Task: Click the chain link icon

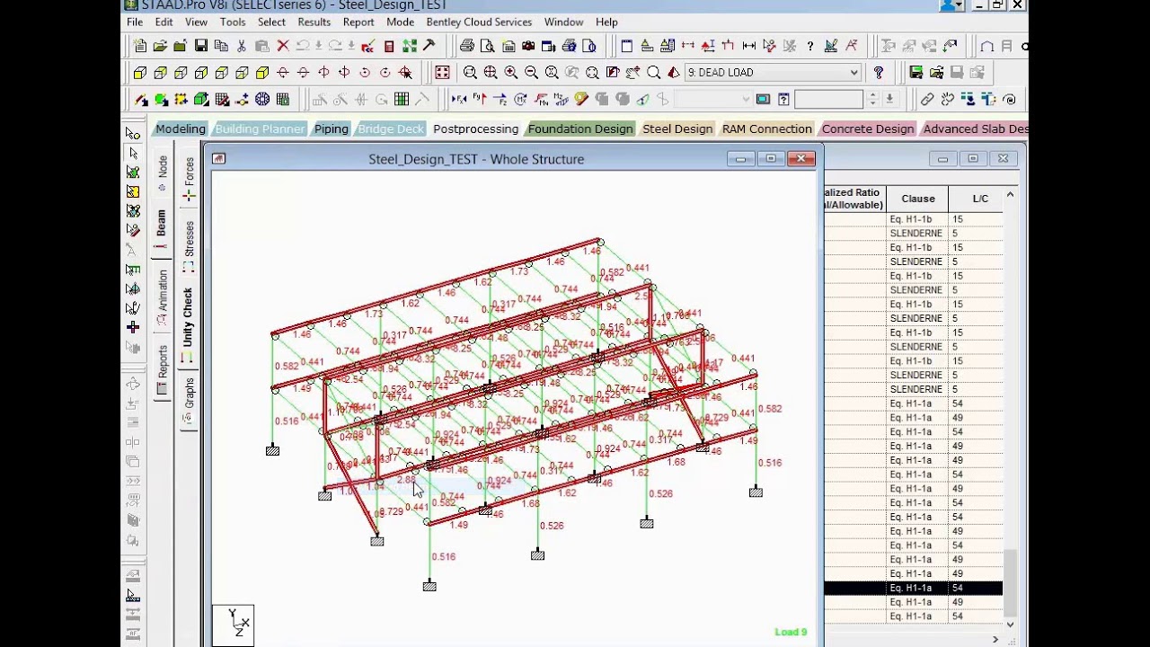Action: 927,99
